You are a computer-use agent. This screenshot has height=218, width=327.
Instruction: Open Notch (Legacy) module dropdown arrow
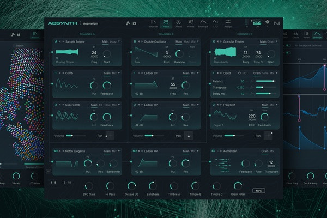click(x=119, y=151)
